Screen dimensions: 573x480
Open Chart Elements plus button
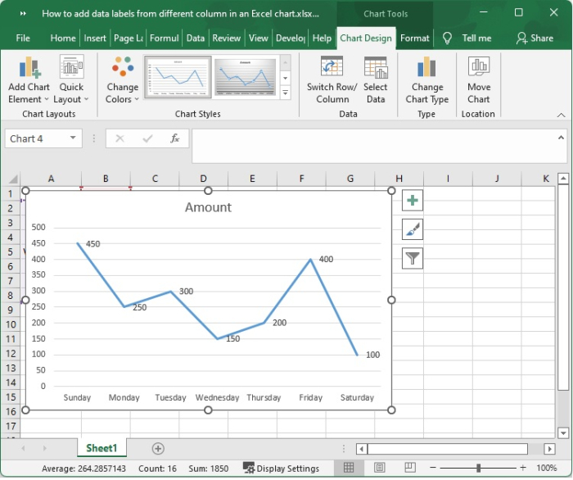point(413,201)
